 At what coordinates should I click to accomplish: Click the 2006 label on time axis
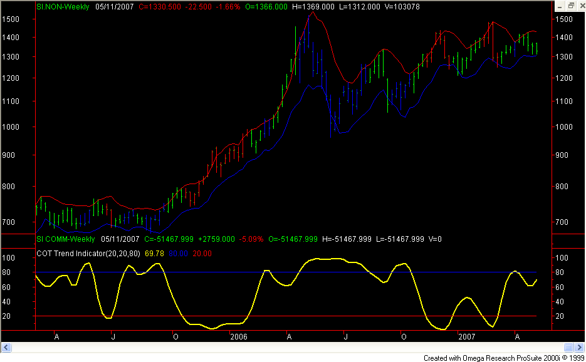239,337
